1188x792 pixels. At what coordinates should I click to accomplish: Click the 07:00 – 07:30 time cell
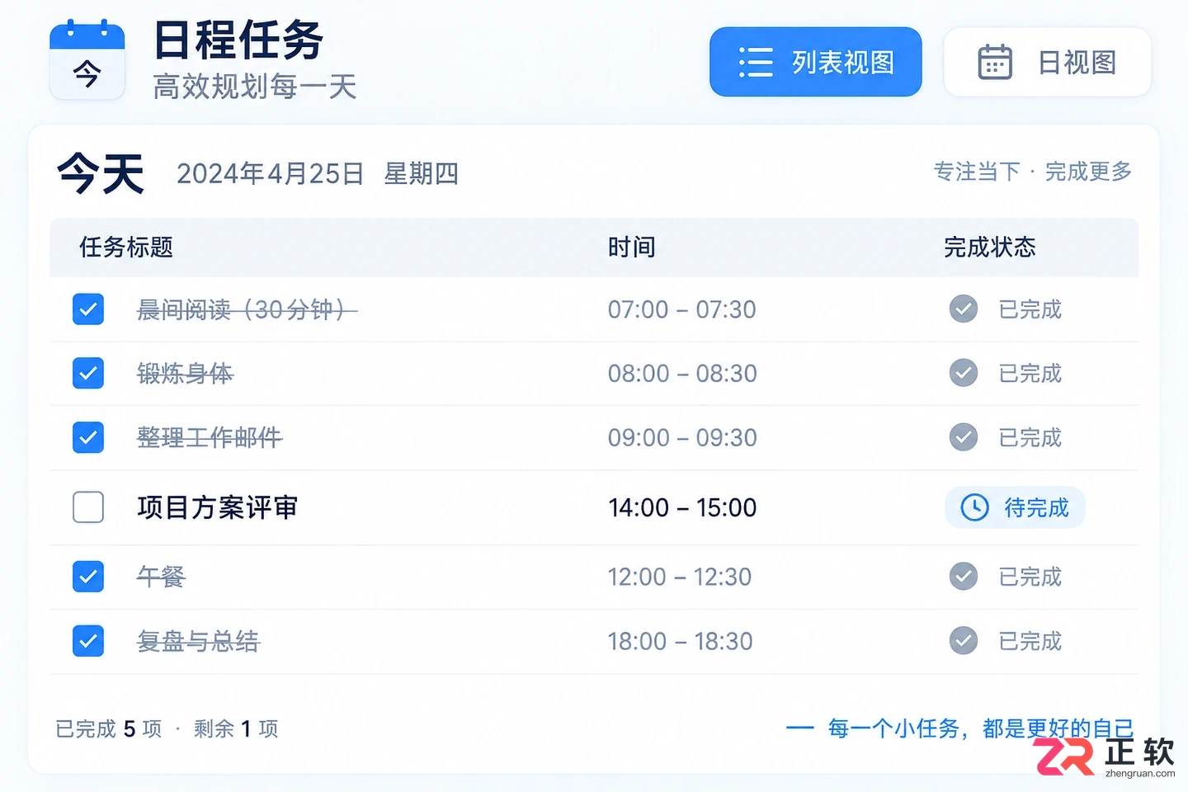pyautogui.click(x=682, y=309)
